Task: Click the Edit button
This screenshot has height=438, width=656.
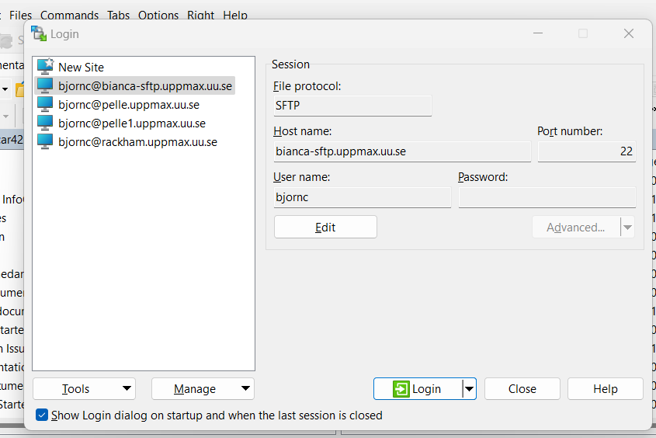Action: point(325,228)
